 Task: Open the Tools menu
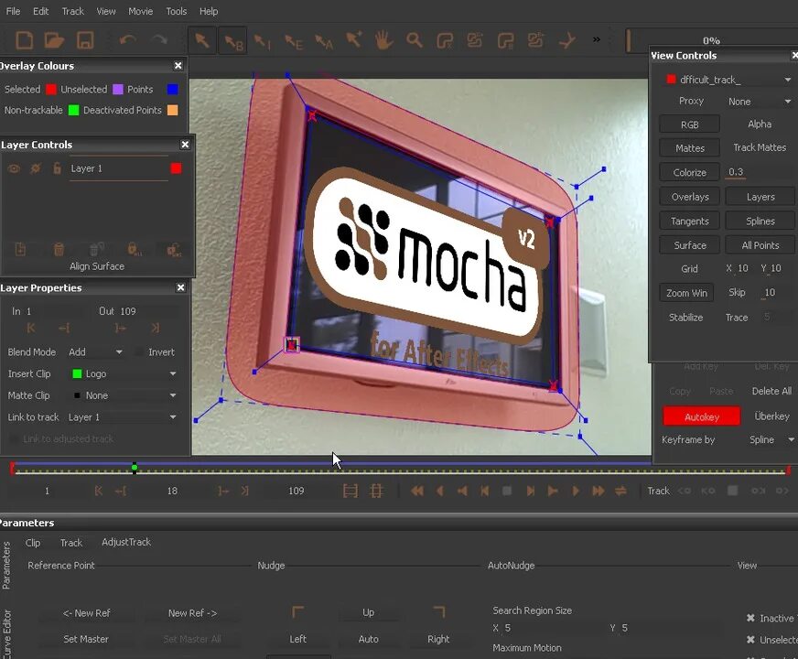177,11
